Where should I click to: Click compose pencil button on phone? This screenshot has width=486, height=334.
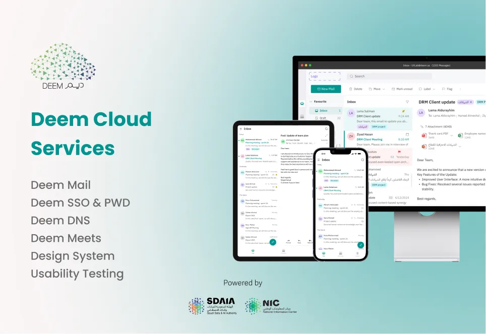click(x=360, y=245)
